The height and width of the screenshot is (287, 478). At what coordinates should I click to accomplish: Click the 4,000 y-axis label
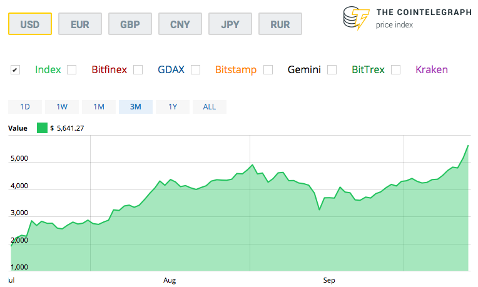pos(19,186)
